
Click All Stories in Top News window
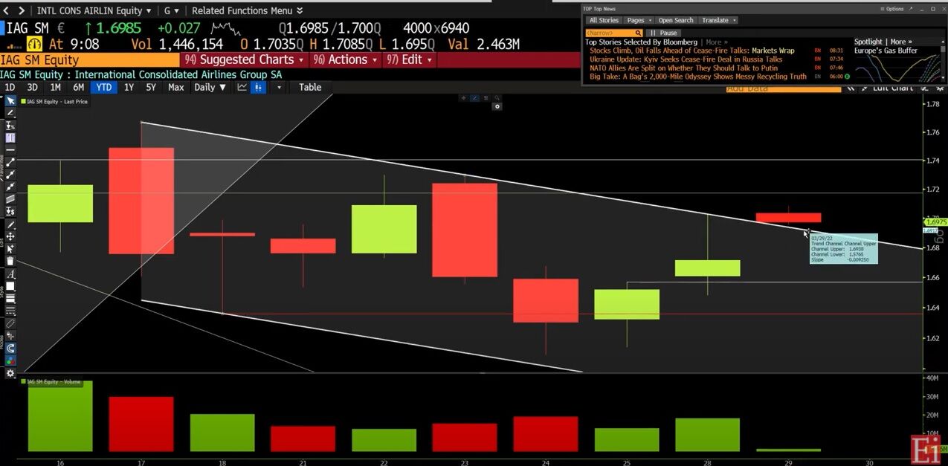tap(604, 20)
